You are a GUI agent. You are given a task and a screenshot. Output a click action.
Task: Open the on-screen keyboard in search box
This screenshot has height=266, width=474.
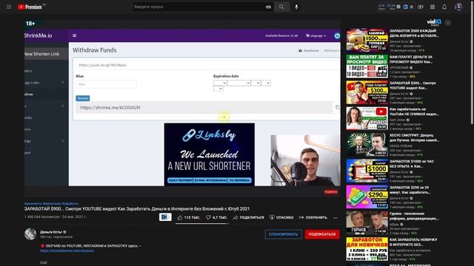(268, 7)
